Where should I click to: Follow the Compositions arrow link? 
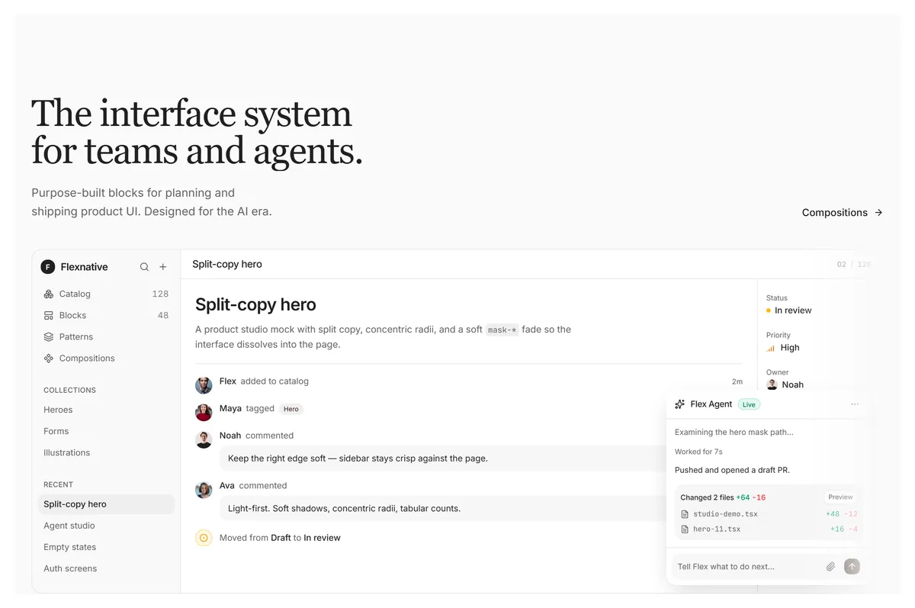(x=842, y=213)
